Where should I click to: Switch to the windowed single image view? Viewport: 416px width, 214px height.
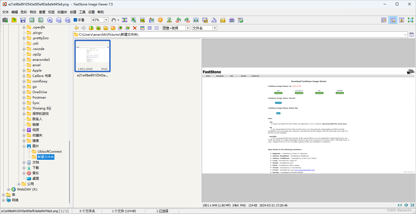pos(402,20)
